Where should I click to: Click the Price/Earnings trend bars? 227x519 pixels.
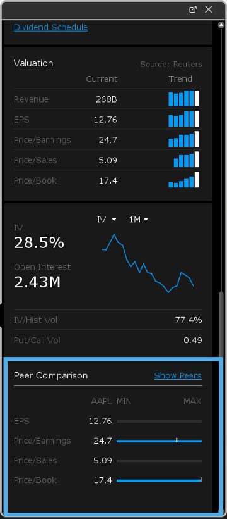pos(183,139)
